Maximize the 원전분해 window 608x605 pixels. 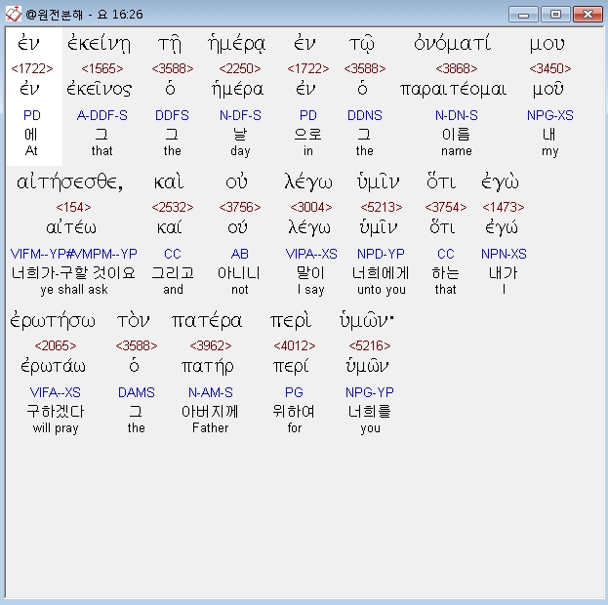555,15
